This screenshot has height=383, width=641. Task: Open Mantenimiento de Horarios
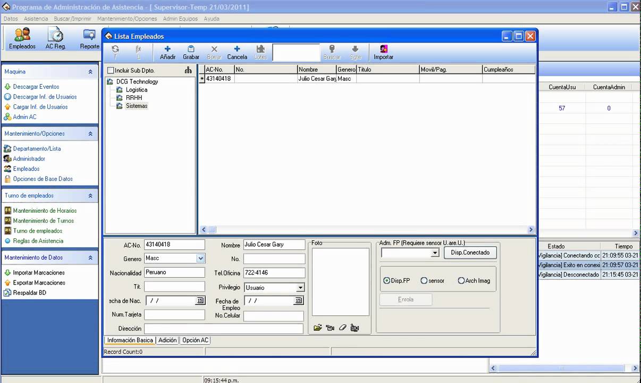[x=45, y=211]
